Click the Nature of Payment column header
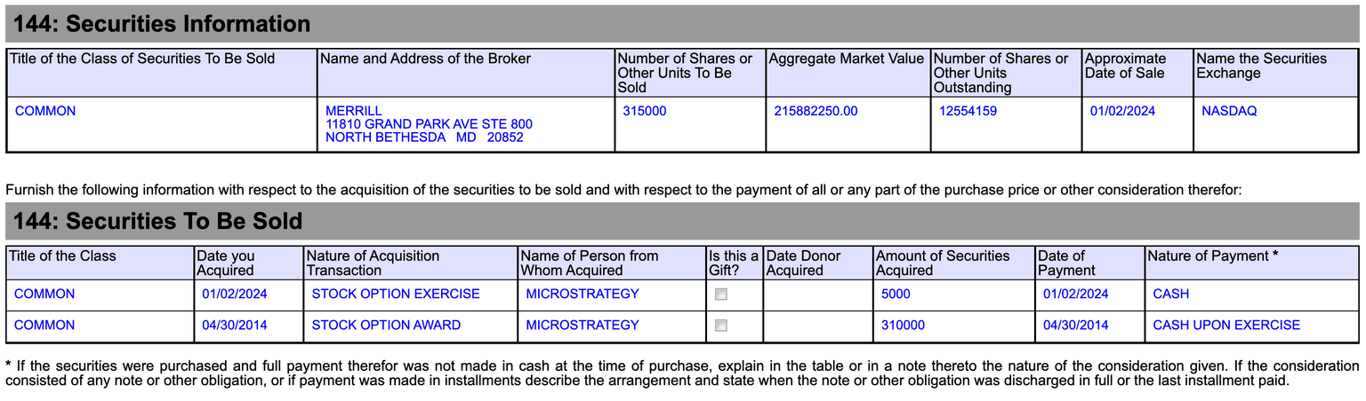The height and width of the screenshot is (401, 1366). (1213, 256)
